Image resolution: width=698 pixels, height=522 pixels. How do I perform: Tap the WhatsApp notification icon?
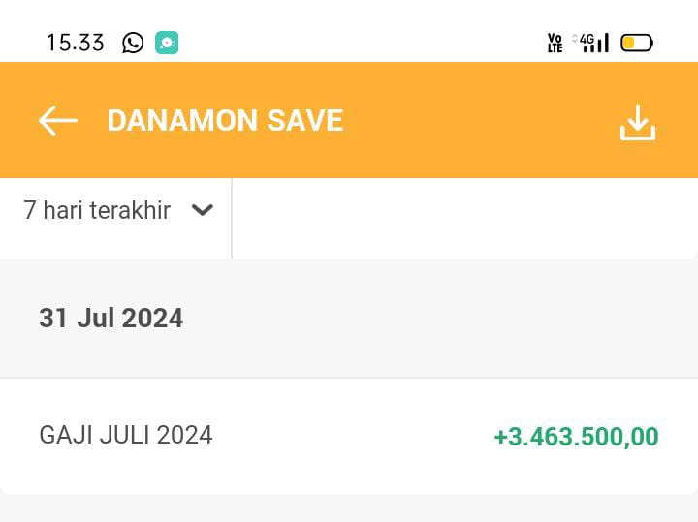coord(133,44)
